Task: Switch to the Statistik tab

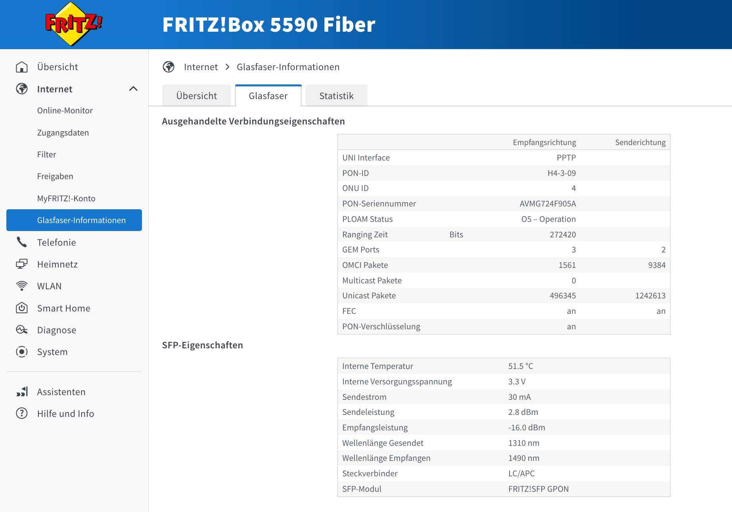Action: click(337, 96)
